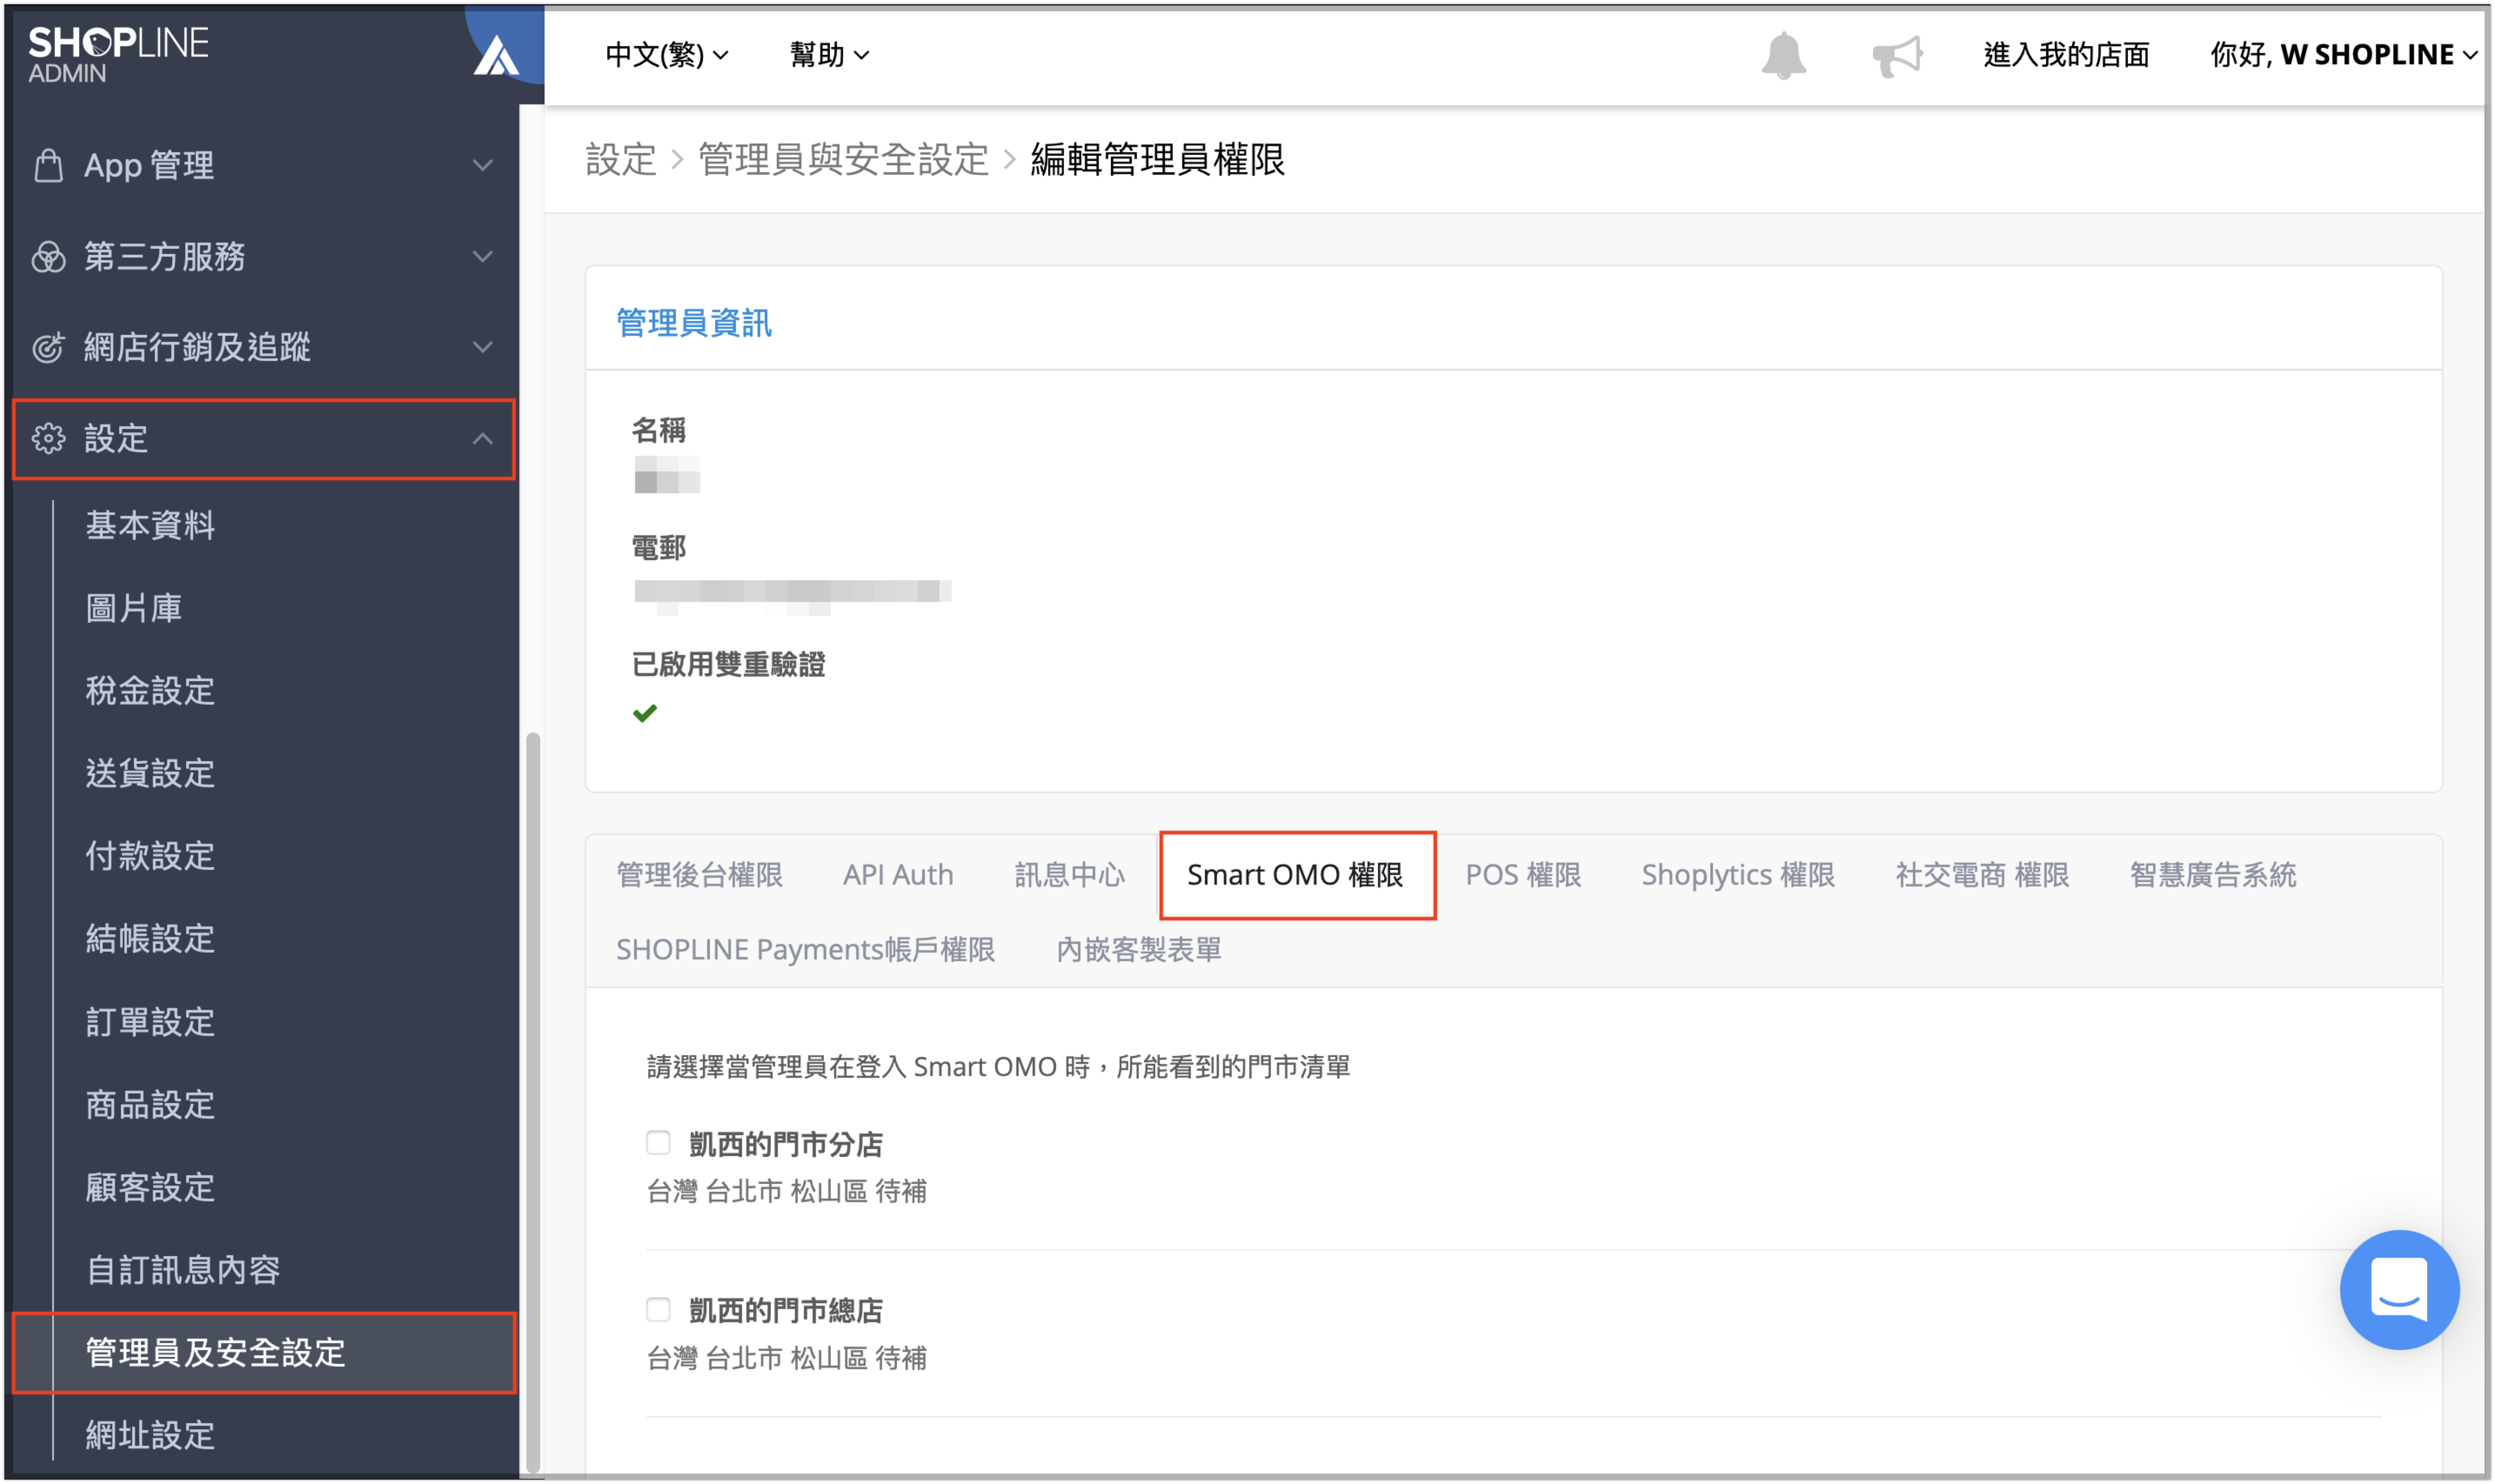Switch to the POS 權限 tab
This screenshot has width=2495, height=1484.
(x=1523, y=875)
